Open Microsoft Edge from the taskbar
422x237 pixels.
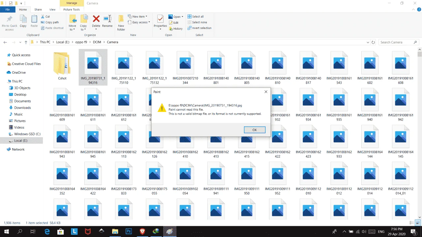click(47, 231)
